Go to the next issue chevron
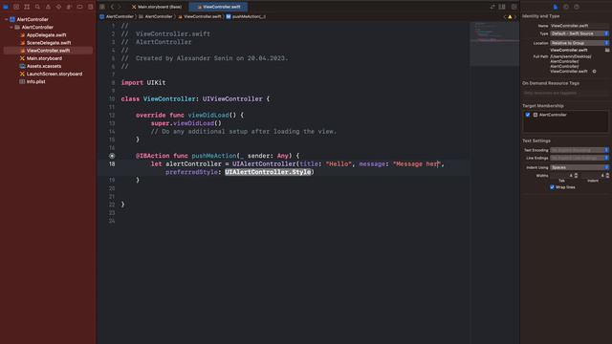Viewport: 612px width, 344px height. [515, 17]
